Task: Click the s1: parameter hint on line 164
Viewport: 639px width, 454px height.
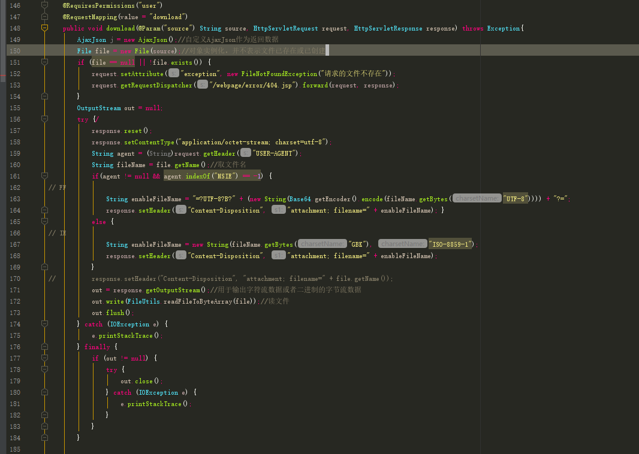Action: click(x=278, y=210)
